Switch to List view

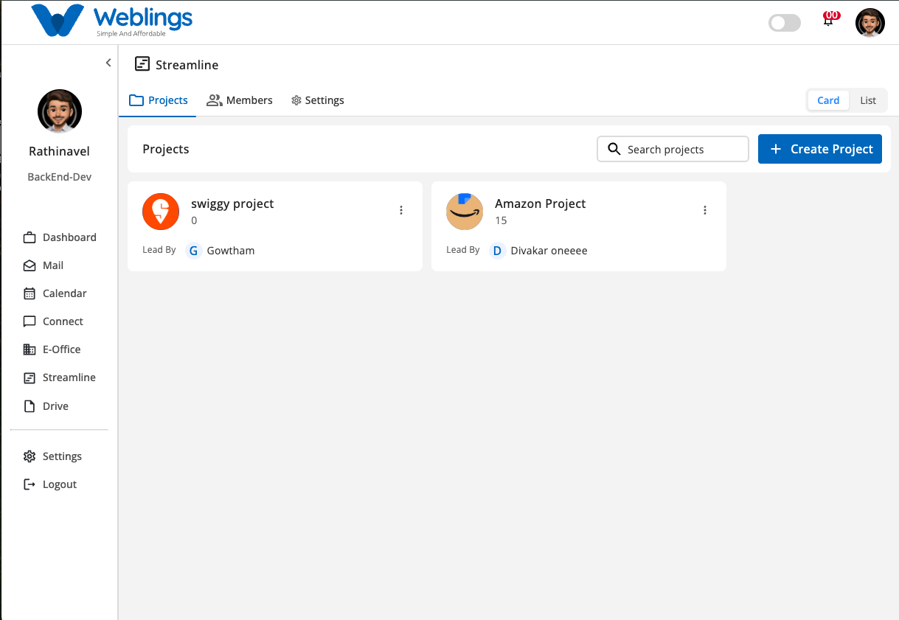868,100
